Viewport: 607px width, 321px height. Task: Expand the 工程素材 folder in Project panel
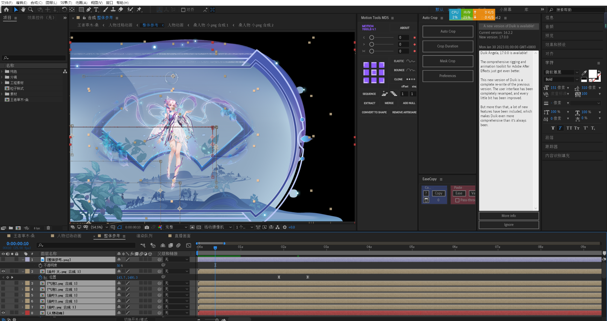(2, 83)
